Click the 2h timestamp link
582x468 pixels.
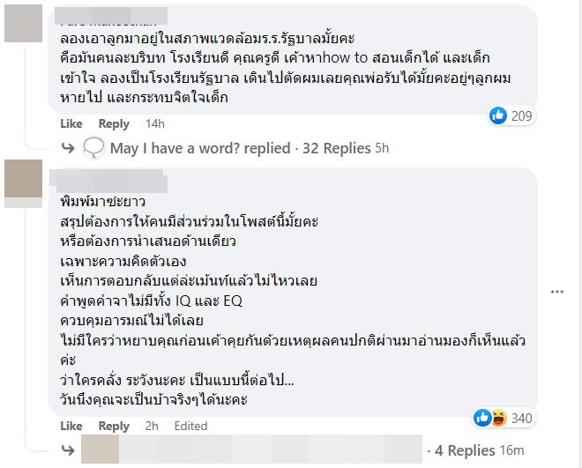152,427
